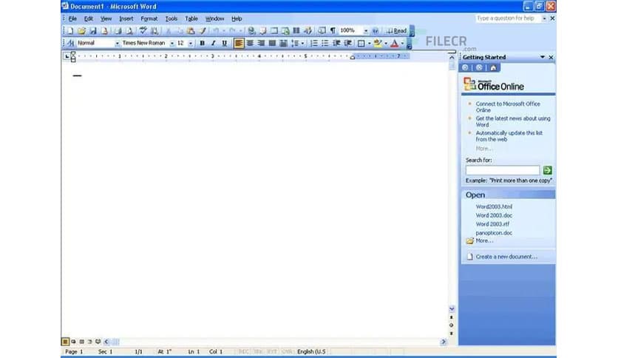This screenshot has height=358, width=618.
Task: Select Justify alignment
Action: [x=272, y=44]
